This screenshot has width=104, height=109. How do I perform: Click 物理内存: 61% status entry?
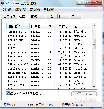pos(72,105)
